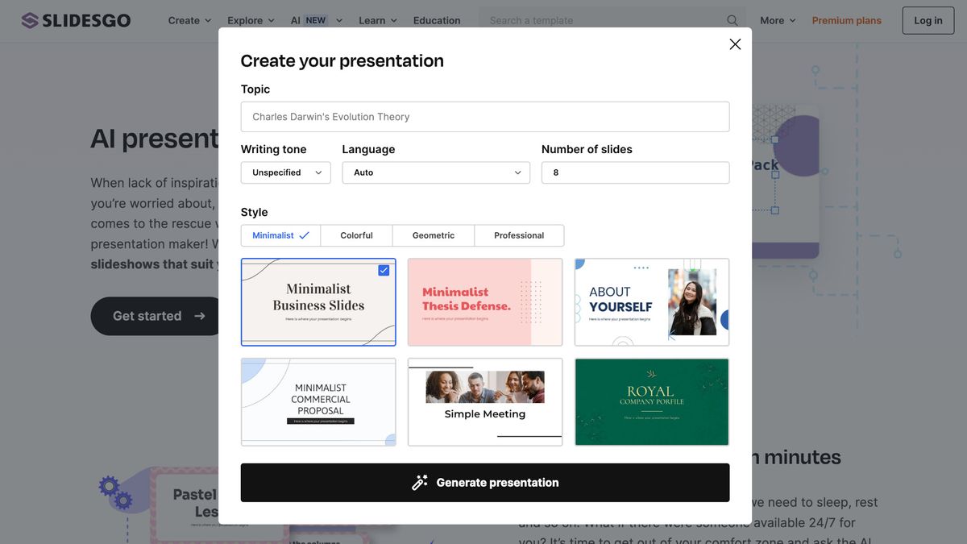Close the Create your presentation dialog

734,44
